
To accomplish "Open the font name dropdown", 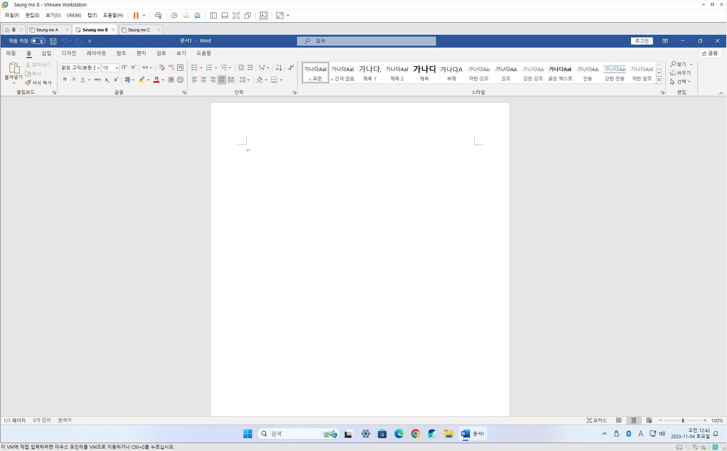I will click(x=98, y=68).
